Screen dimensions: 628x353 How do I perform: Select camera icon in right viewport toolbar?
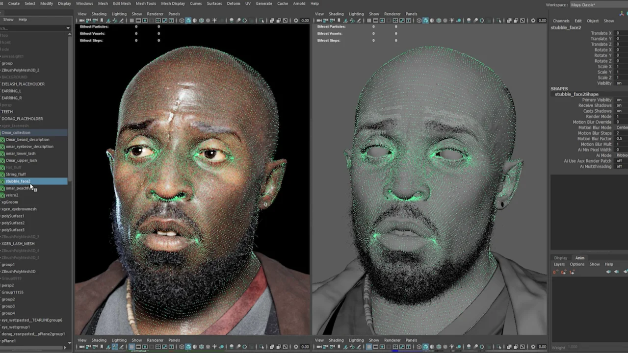318,20
